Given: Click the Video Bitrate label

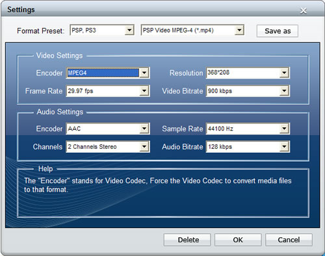Looking at the screenshot, I should tap(183, 91).
